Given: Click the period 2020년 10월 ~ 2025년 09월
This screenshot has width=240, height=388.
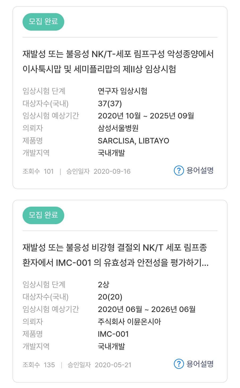Looking at the screenshot, I should pyautogui.click(x=146, y=116).
